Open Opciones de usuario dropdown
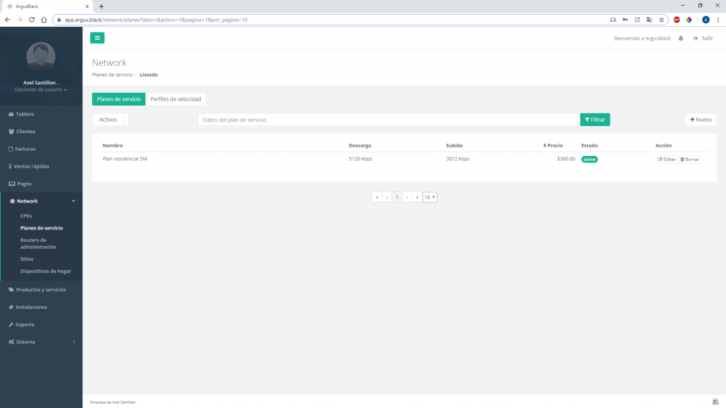 pos(40,90)
